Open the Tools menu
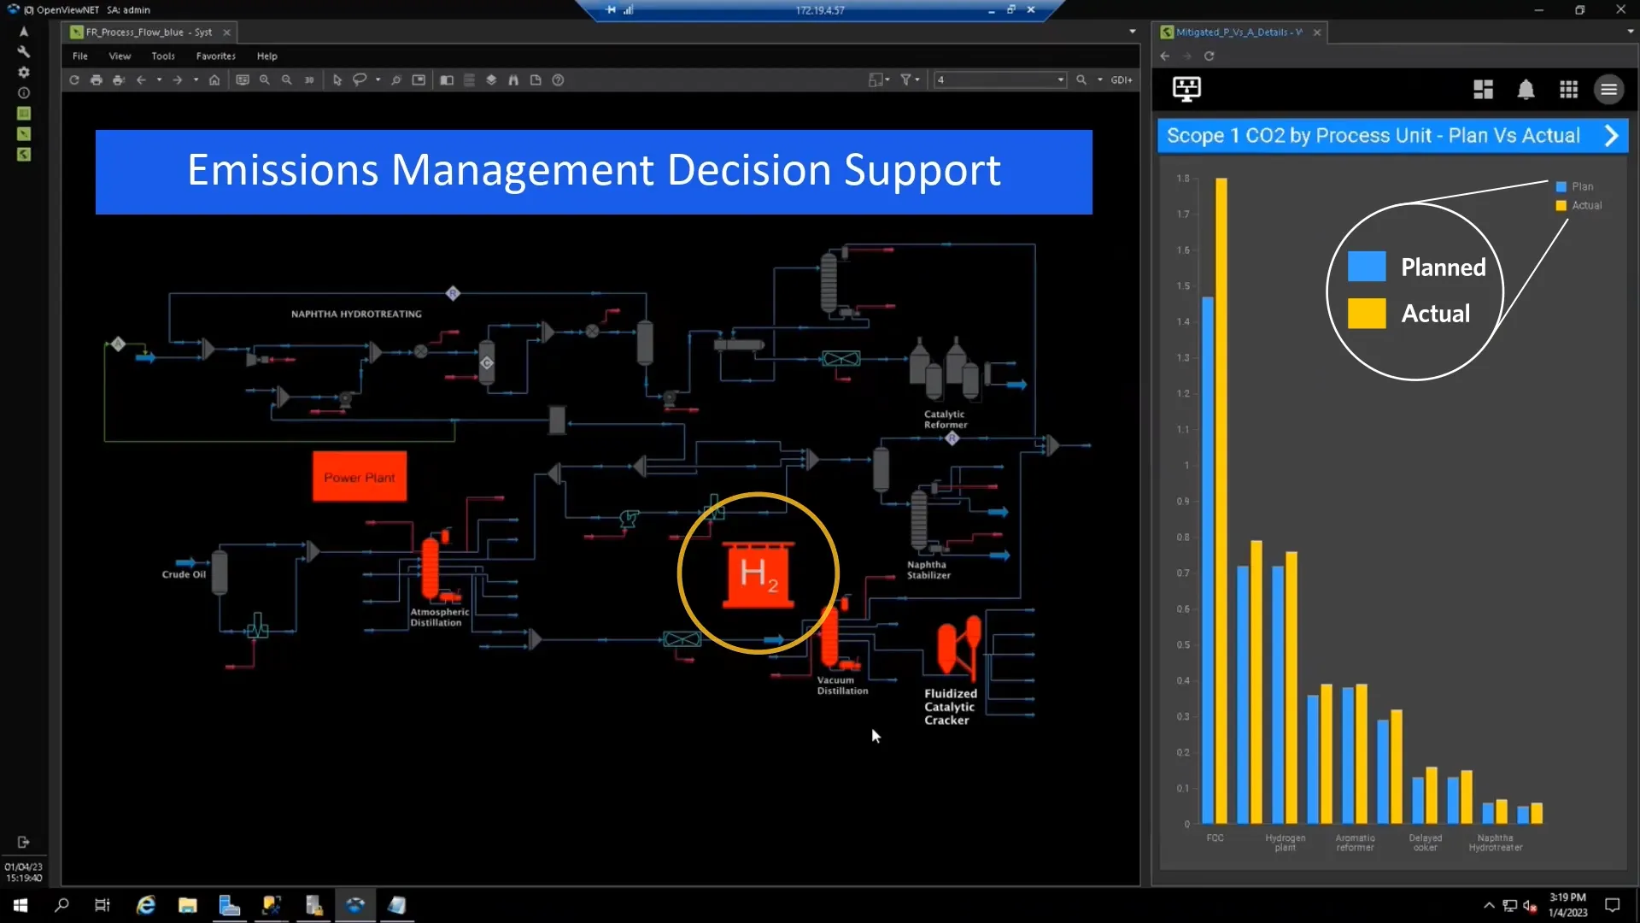This screenshot has height=923, width=1640. pyautogui.click(x=162, y=56)
